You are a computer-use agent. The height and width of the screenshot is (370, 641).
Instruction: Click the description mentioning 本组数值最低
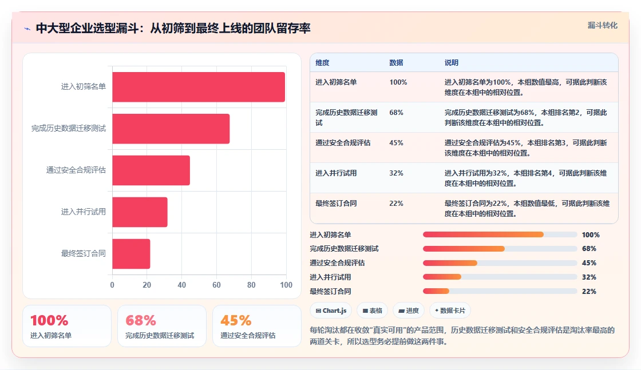[x=527, y=209]
